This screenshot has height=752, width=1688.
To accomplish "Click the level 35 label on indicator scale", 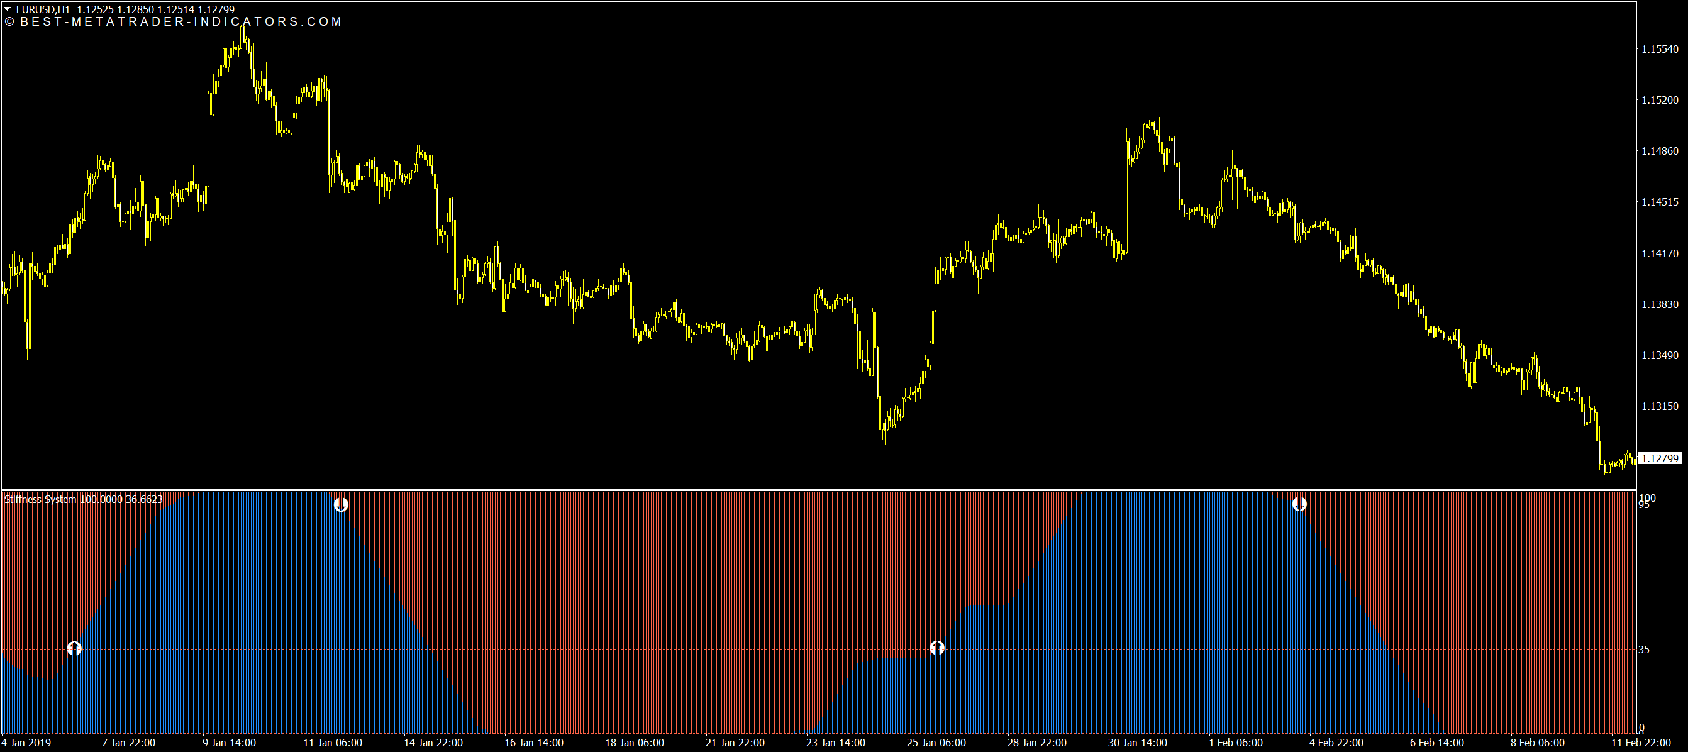I will (1643, 650).
